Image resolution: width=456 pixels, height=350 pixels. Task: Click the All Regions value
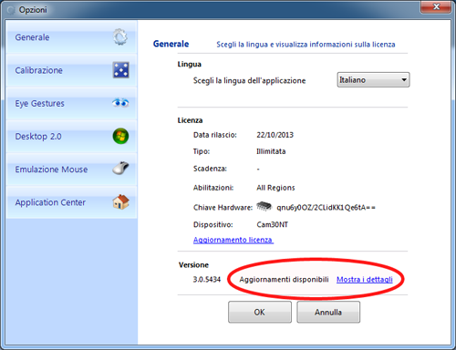[x=275, y=188]
